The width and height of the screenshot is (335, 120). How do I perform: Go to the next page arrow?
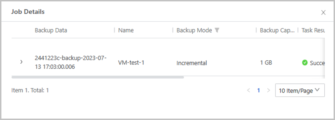[x=269, y=90]
